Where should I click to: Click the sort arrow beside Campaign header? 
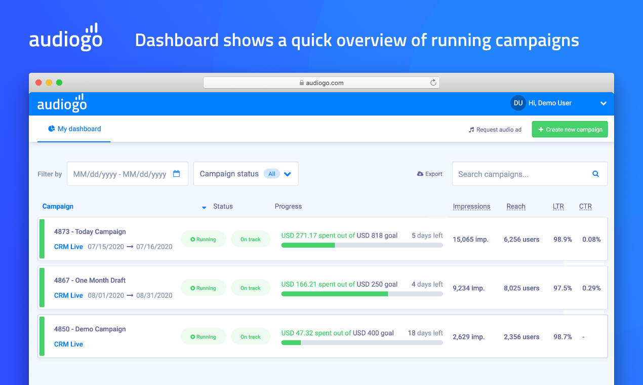[x=204, y=207]
